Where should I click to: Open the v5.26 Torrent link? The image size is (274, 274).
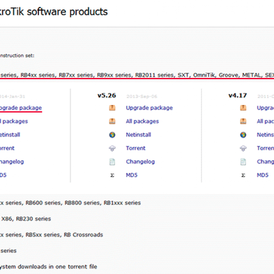pos(136,148)
